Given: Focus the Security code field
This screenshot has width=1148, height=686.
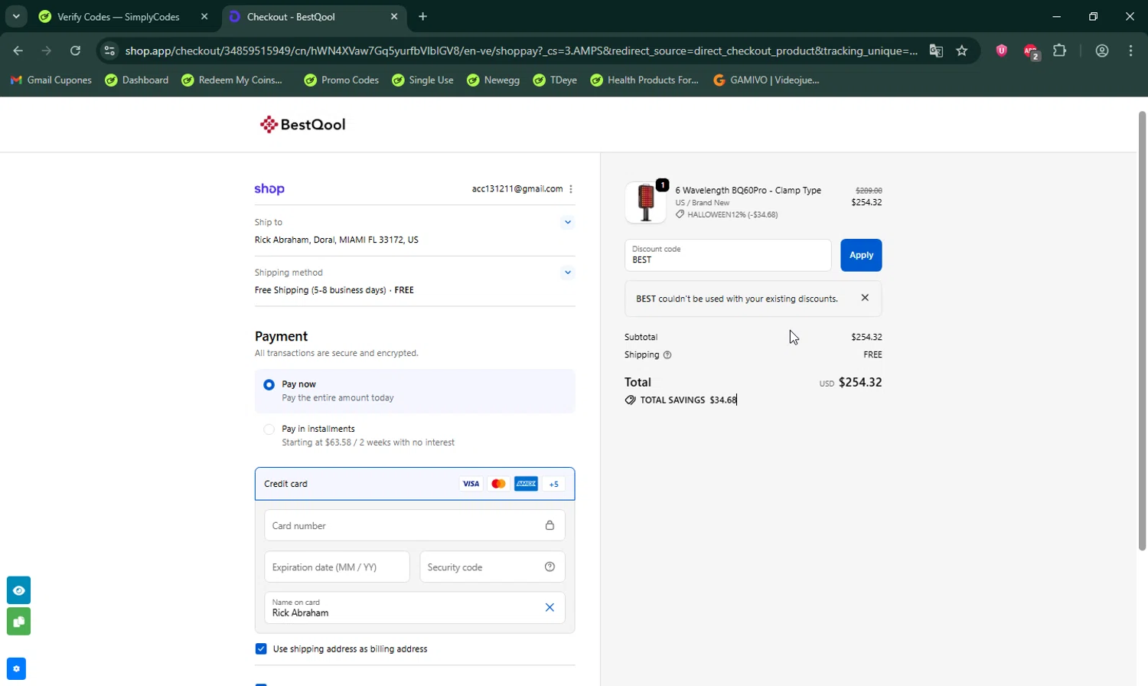Looking at the screenshot, I should coord(492,567).
